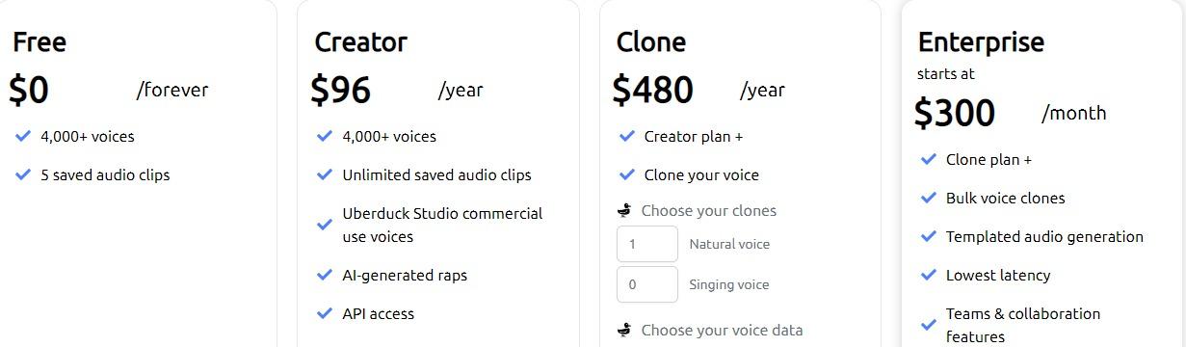Click the Uberduck Studio commercial use voices text
Image resolution: width=1186 pixels, height=347 pixels.
tap(442, 225)
